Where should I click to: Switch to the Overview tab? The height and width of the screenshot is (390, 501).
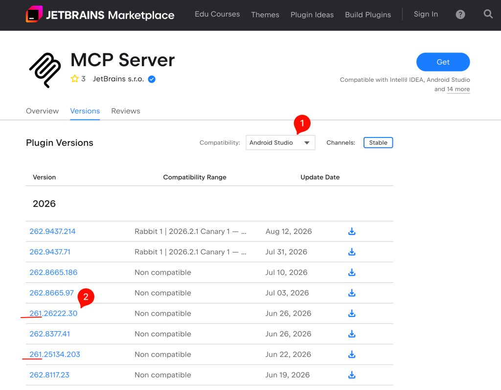click(42, 111)
